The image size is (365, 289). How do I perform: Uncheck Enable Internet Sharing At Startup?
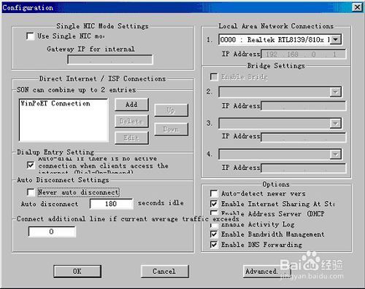(x=214, y=204)
